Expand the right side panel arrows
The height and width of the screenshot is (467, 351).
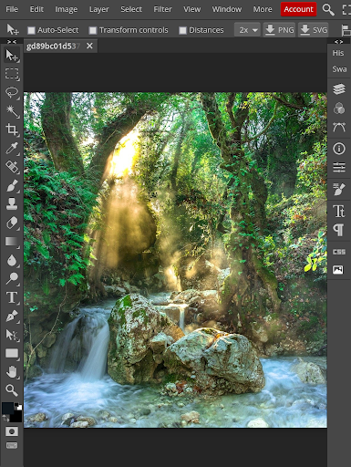(339, 41)
